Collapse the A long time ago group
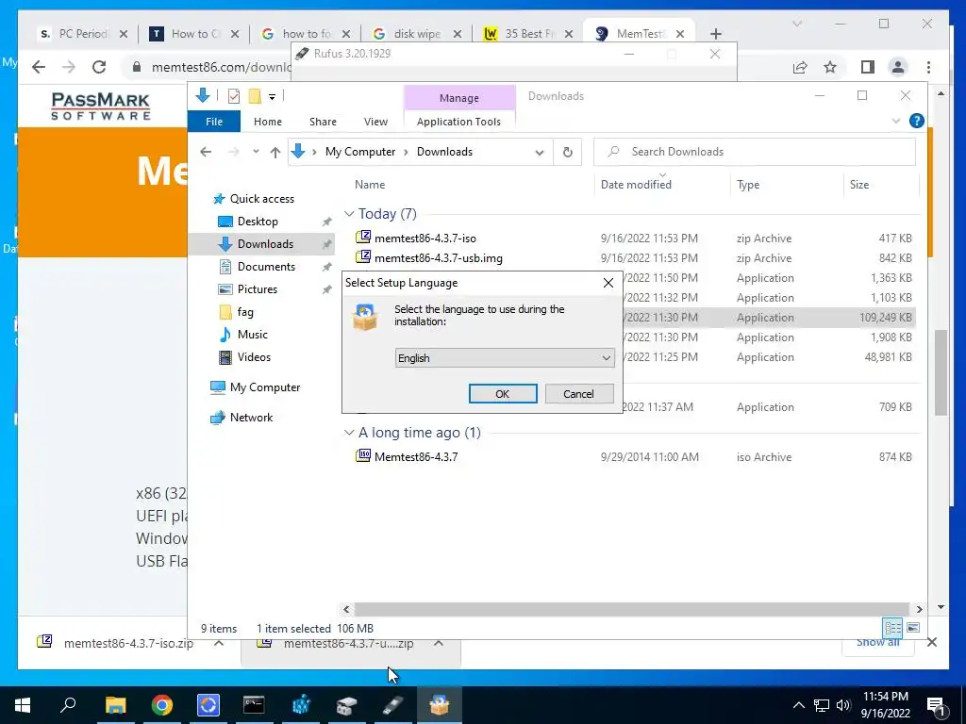Image resolution: width=966 pixels, height=724 pixels. 349,433
